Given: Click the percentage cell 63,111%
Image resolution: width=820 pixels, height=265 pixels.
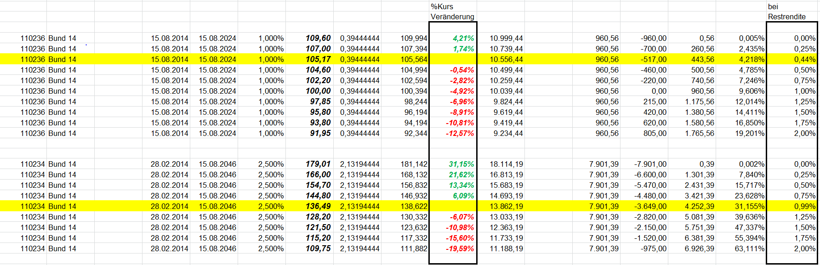Looking at the screenshot, I should (741, 248).
